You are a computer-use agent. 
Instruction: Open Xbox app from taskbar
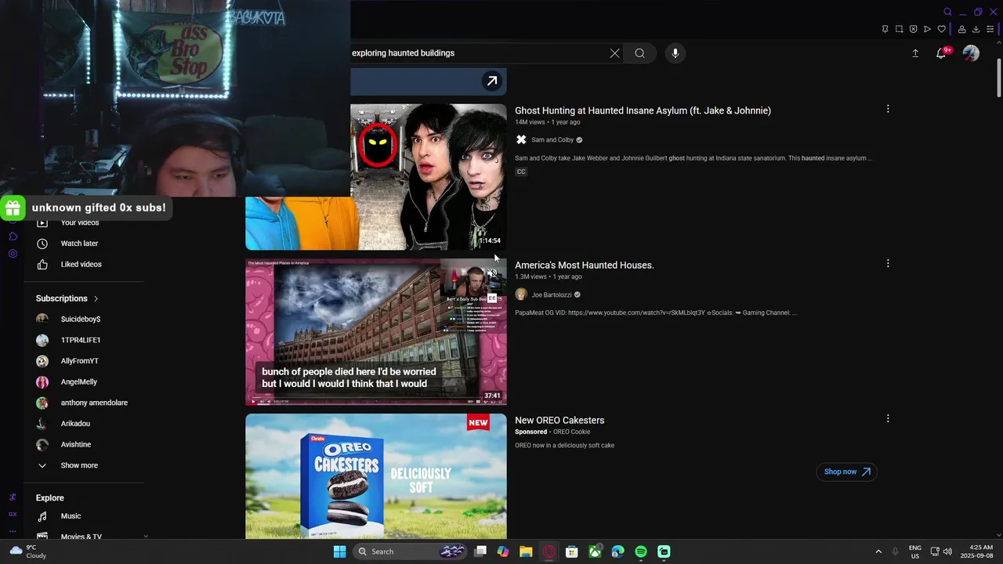pyautogui.click(x=596, y=551)
